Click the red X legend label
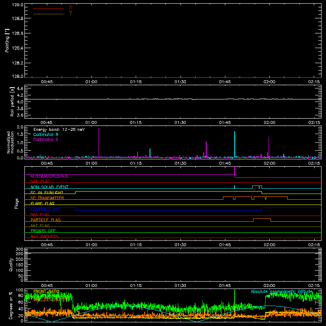 pyautogui.click(x=70, y=7)
